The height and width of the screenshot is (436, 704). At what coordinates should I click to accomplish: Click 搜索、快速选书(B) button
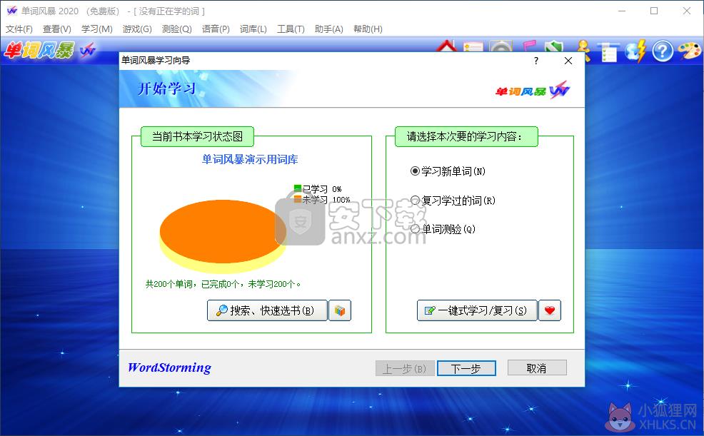[267, 310]
